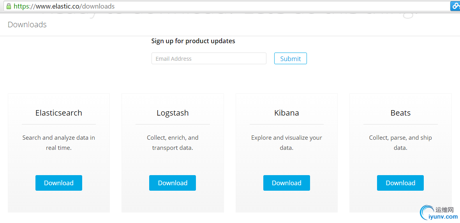Click 'Explore and visualize your data' text
Screen dimensions: 460x223
(x=287, y=143)
